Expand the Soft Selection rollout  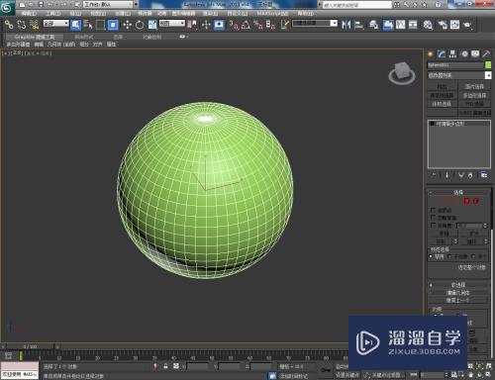click(x=458, y=285)
